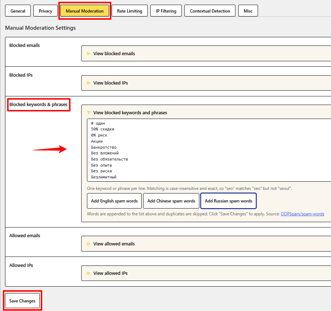
Task: Click the 'Банкротство' keyword line
Action: [x=104, y=147]
